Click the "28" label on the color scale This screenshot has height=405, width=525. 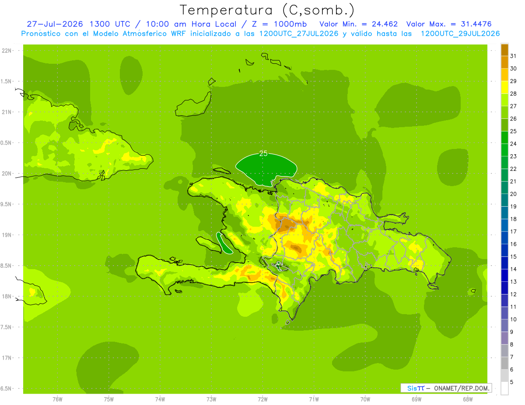513,93
